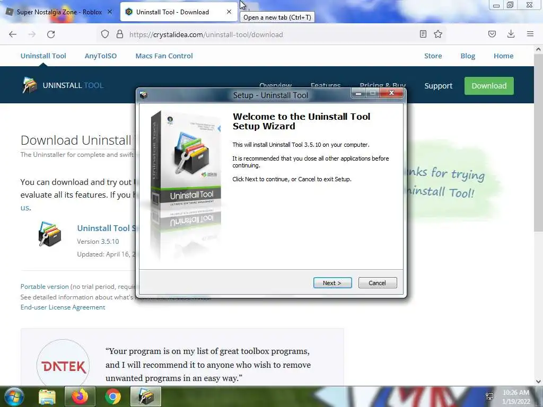Click the Uninstall Tool logo icon in header
543x407 pixels.
point(30,85)
